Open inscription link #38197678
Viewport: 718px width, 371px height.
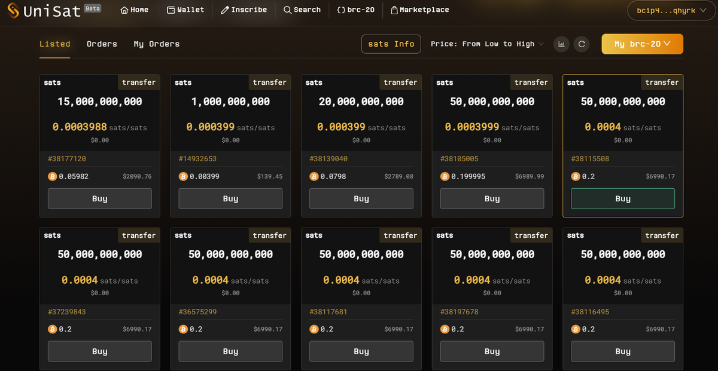click(x=460, y=312)
